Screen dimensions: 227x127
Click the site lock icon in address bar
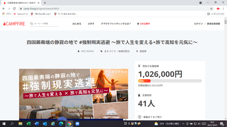coord(21,8)
